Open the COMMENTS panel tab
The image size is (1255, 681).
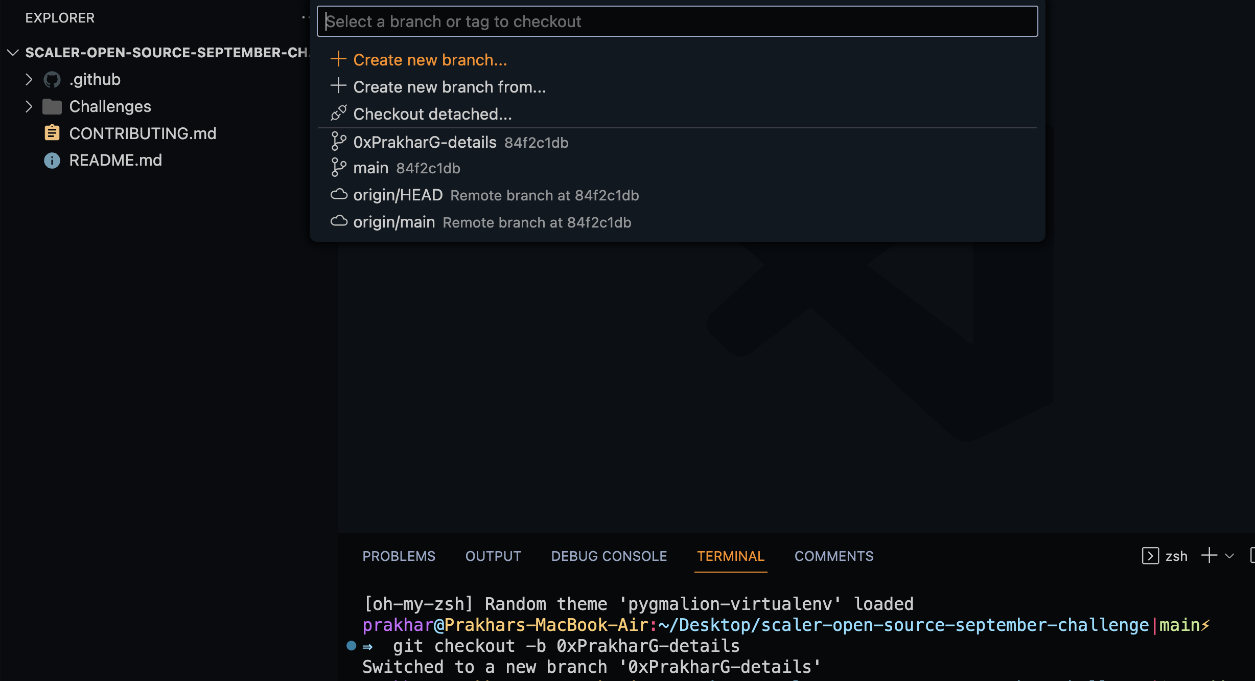pos(833,556)
